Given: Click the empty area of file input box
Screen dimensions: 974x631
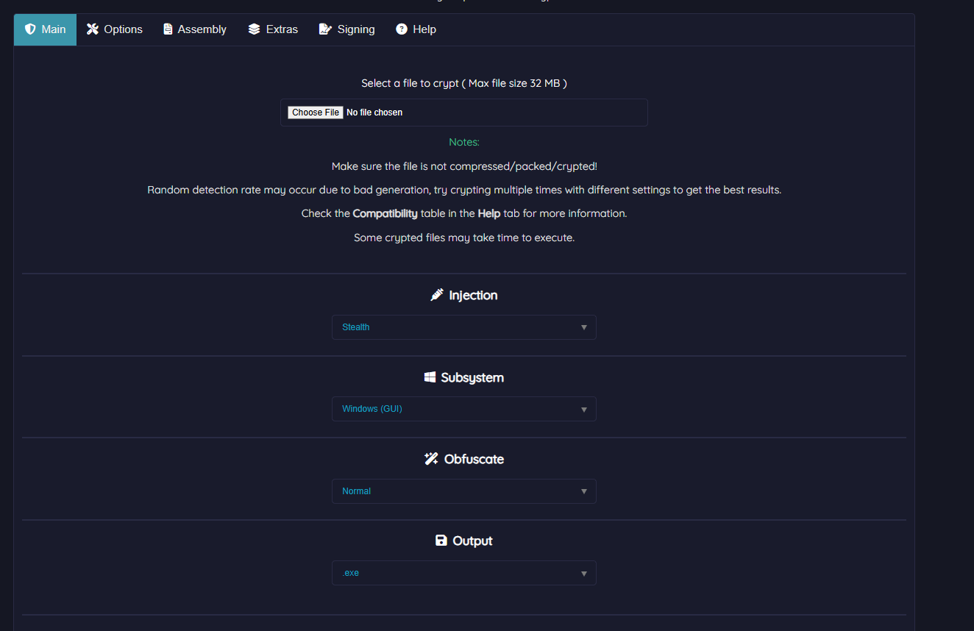Looking at the screenshot, I should (x=530, y=113).
